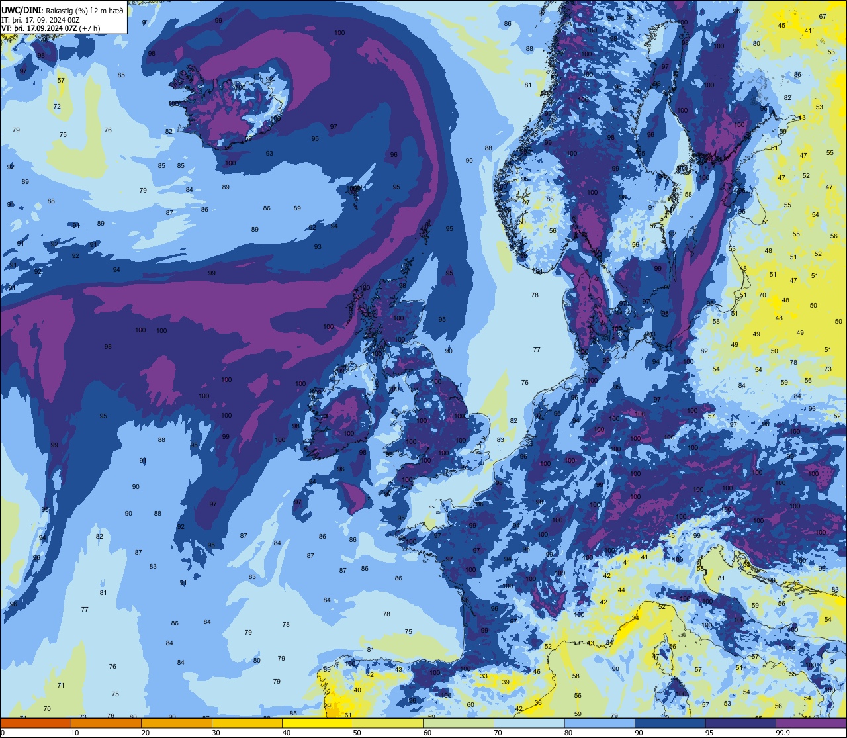Click the 90–95% blue legend swatch
The height and width of the screenshot is (738, 847).
click(670, 723)
